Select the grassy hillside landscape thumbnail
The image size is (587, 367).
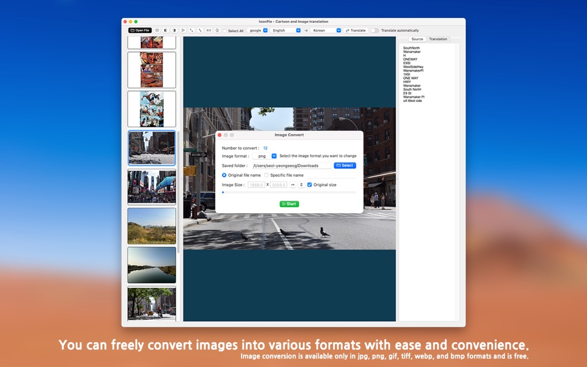point(151,226)
